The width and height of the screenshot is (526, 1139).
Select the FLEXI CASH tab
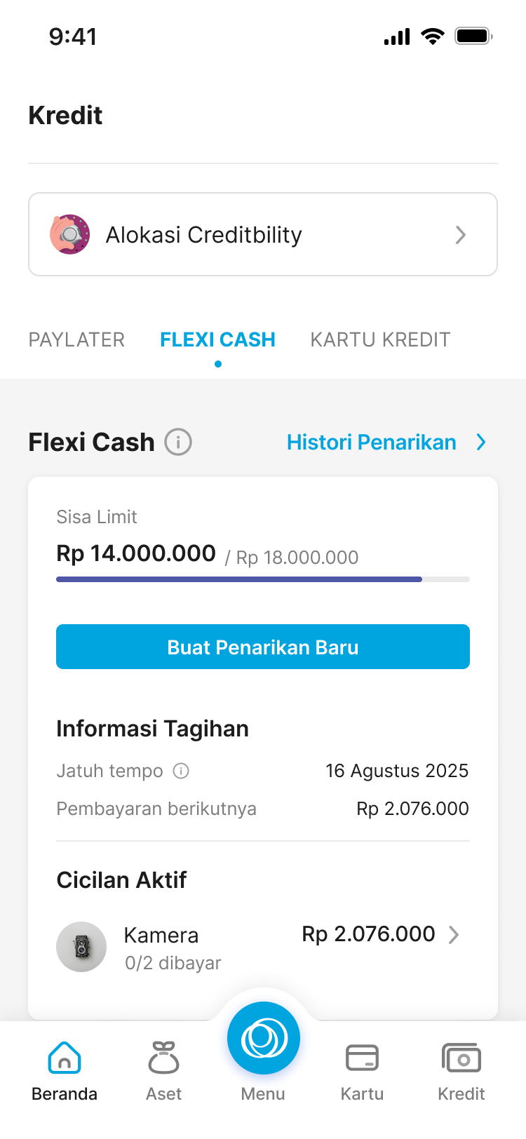(x=217, y=339)
